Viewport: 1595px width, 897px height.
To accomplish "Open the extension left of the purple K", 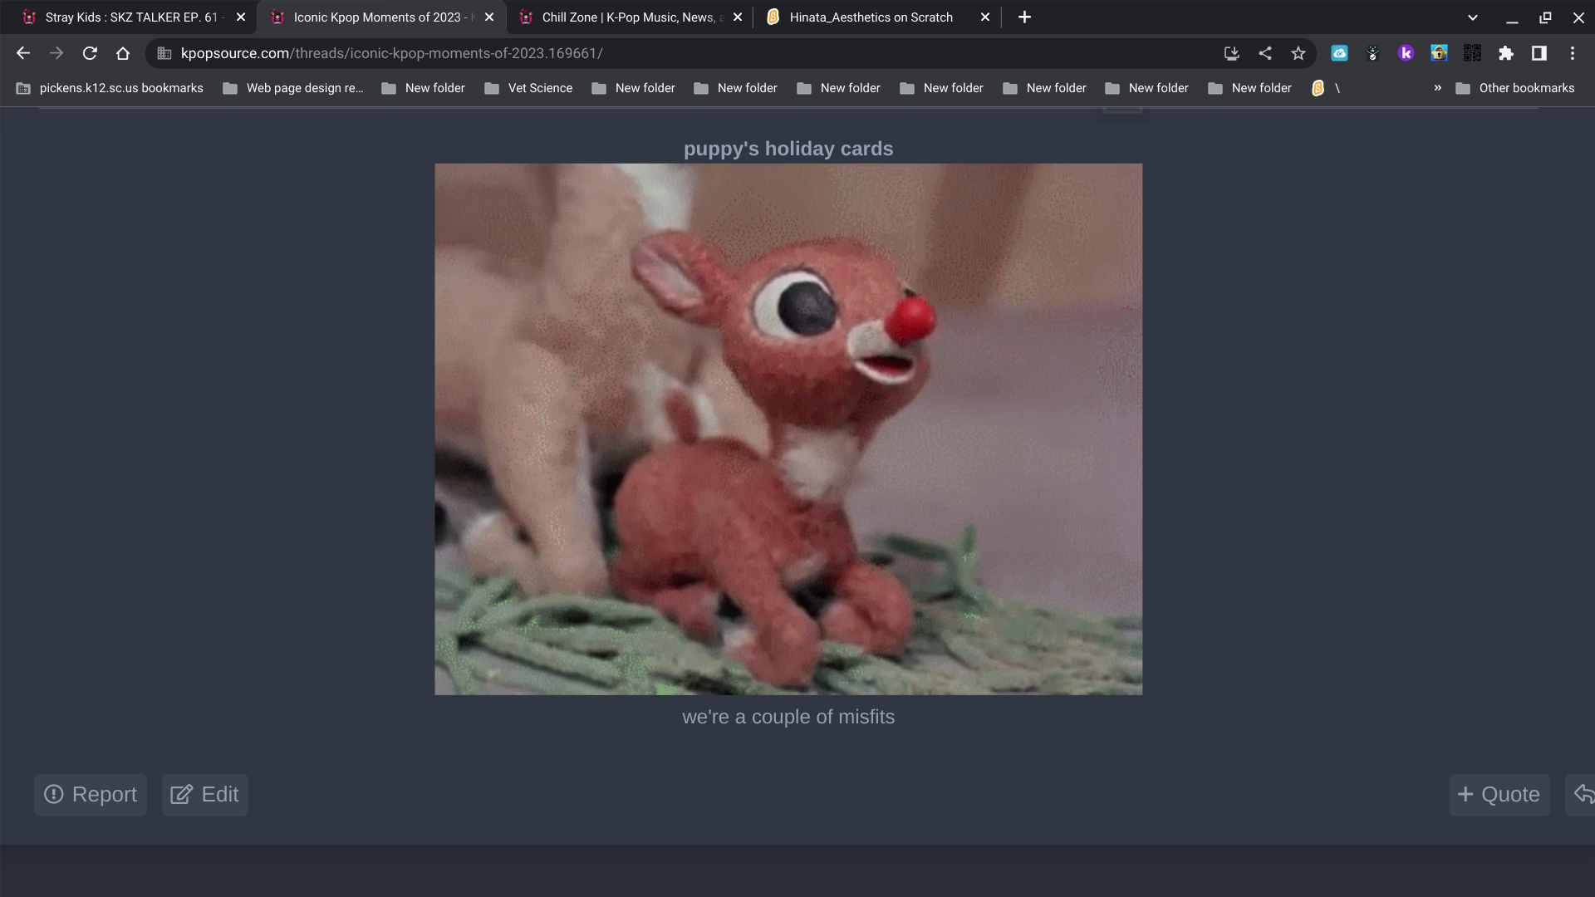I will point(1373,53).
